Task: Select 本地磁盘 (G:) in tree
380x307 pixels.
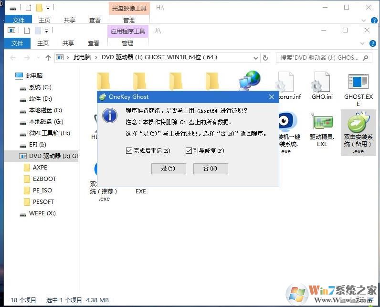Action: [x=46, y=122]
